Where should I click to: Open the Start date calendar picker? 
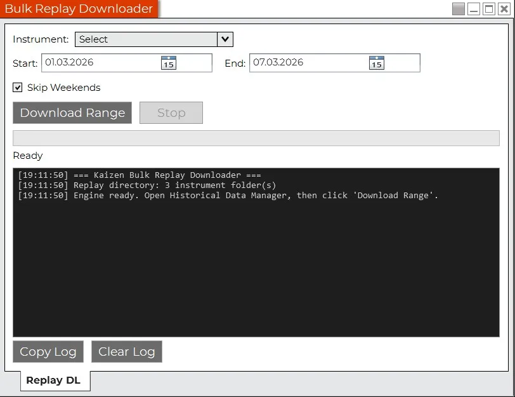(168, 63)
